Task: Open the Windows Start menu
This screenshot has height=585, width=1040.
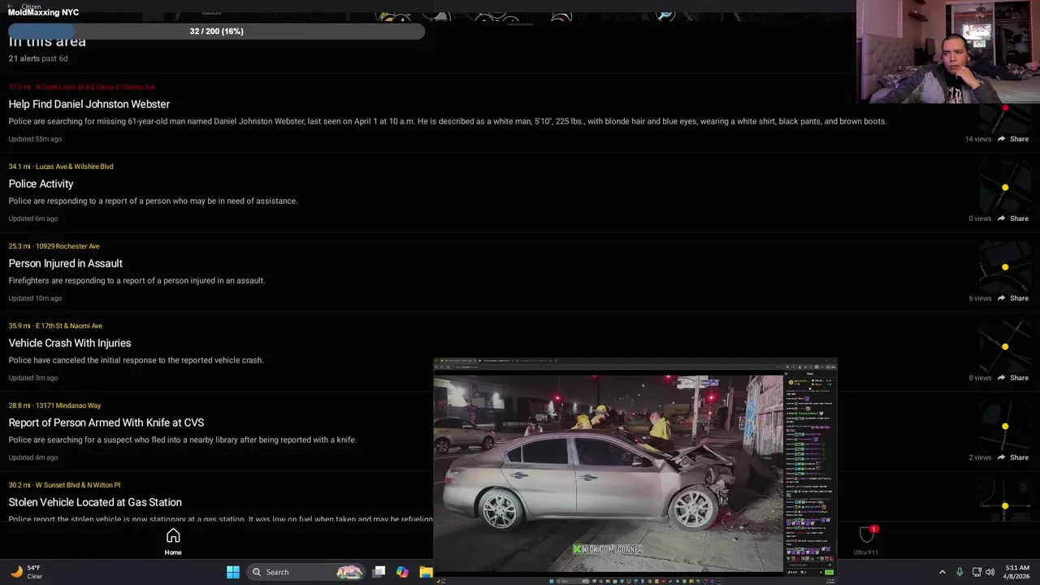Action: 233,572
